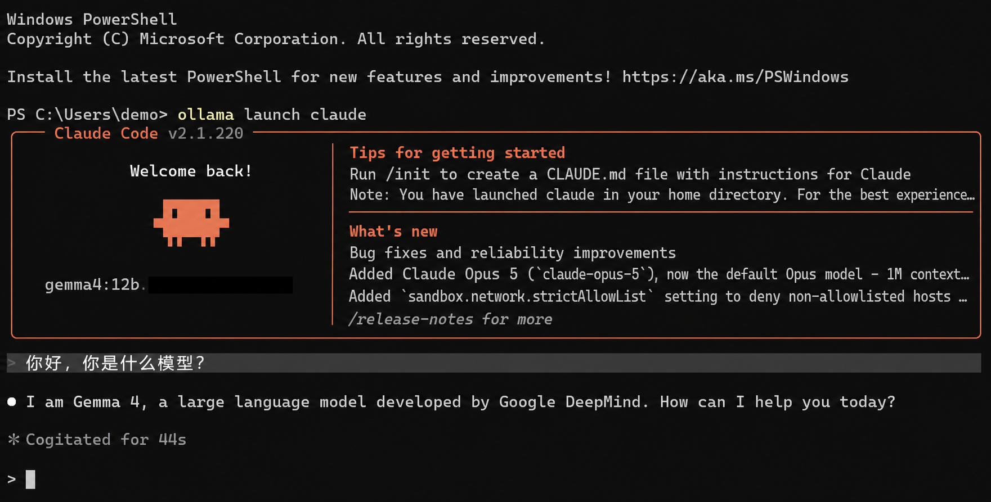Screen dimensions: 991x502
Task: Click the 'gemma4:12b' model name
Action: point(92,285)
